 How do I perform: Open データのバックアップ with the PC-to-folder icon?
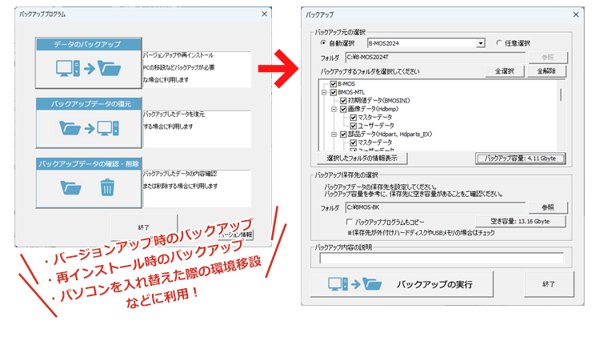tap(88, 62)
